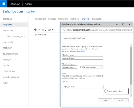Click the scrollbar down arrow in dialog
This screenshot has width=134, height=108.
[131, 96]
